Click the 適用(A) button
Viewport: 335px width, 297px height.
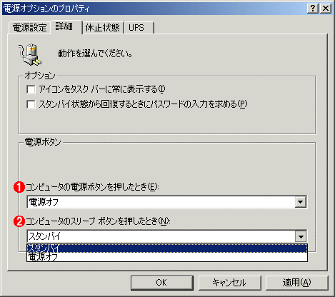click(x=296, y=283)
